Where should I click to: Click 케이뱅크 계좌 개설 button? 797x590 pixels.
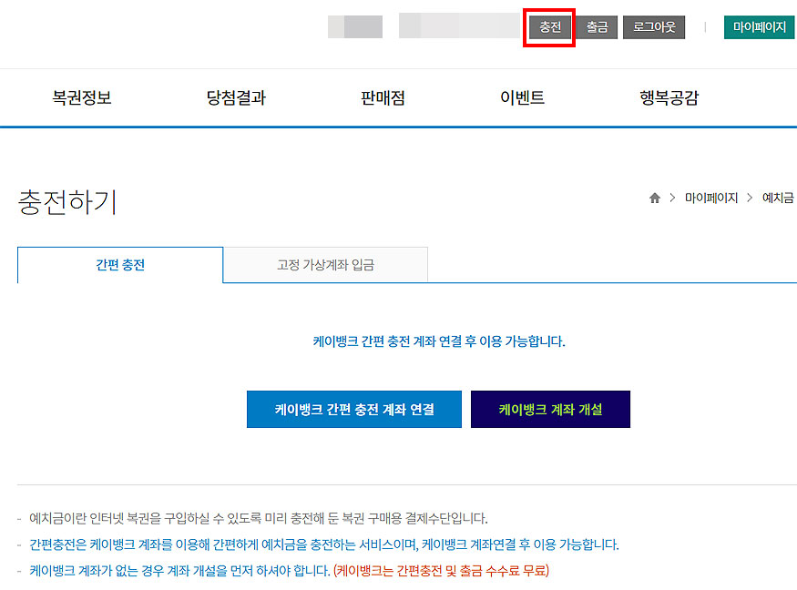(550, 409)
